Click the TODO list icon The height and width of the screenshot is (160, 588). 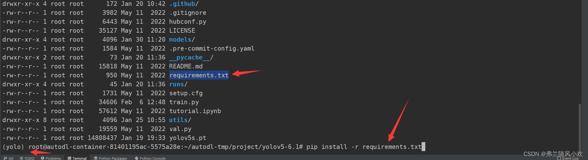pos(21,158)
